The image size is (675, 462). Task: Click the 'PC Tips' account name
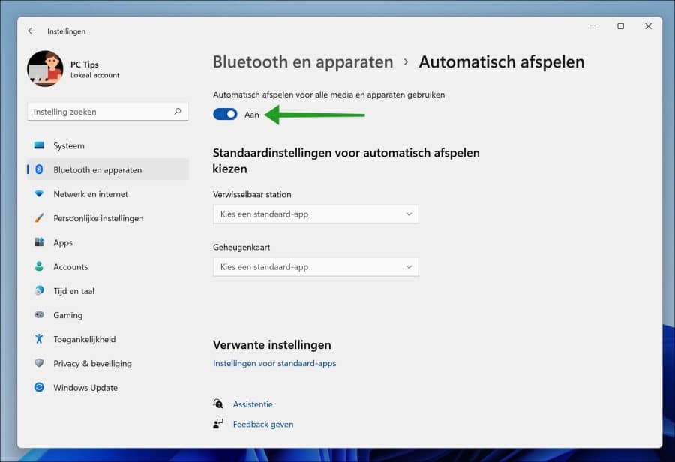tap(84, 64)
